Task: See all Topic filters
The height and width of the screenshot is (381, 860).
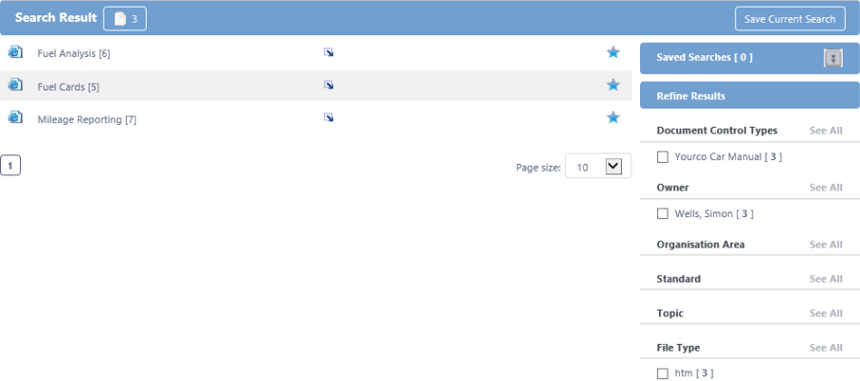Action: point(826,313)
